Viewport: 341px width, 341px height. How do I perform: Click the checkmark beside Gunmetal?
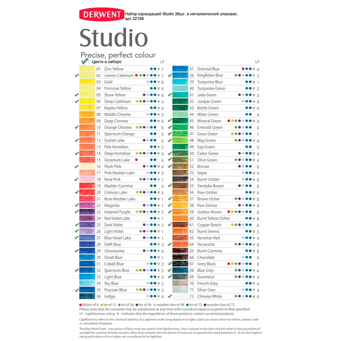(170, 277)
